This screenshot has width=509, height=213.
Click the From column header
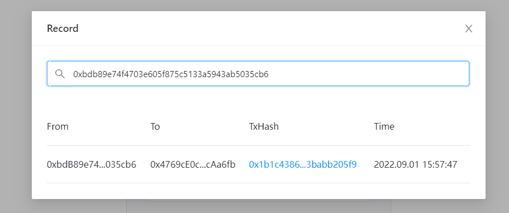(58, 126)
